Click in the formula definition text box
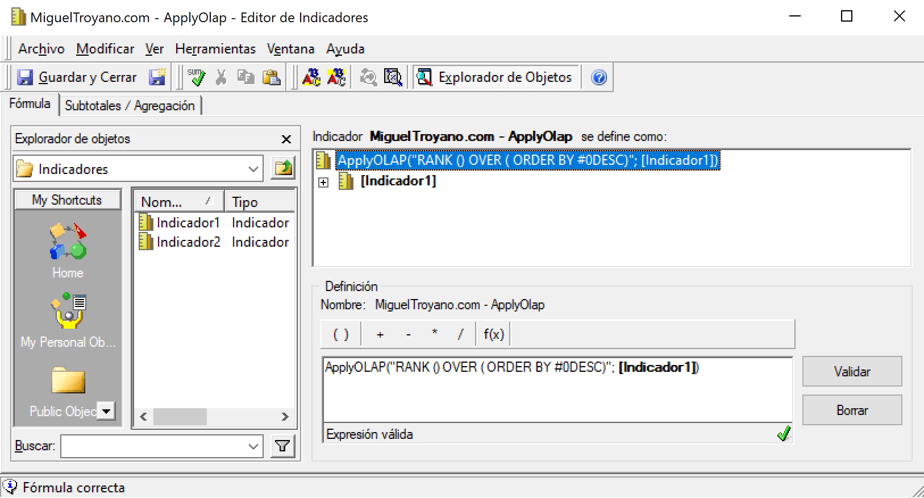 pyautogui.click(x=557, y=389)
